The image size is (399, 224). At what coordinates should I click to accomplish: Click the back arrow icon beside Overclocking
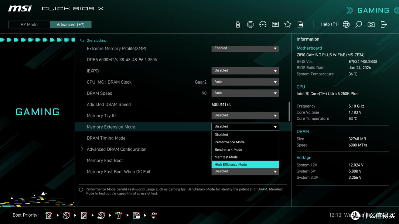point(82,41)
